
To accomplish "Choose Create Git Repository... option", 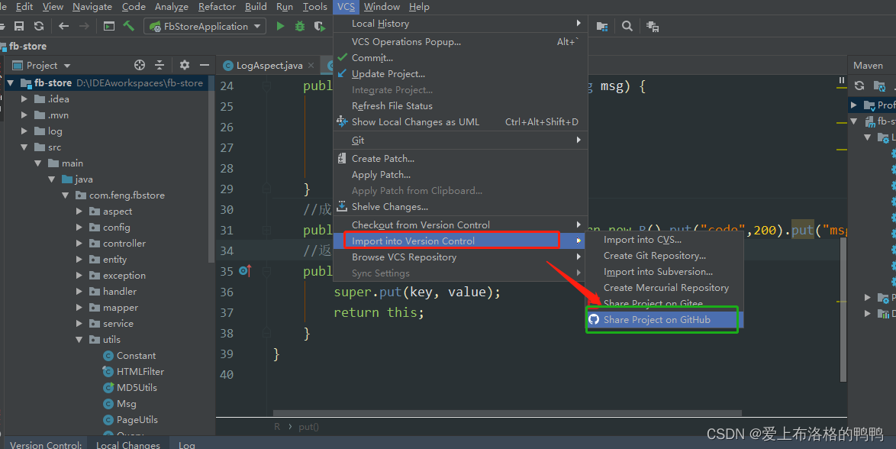I will (666, 256).
